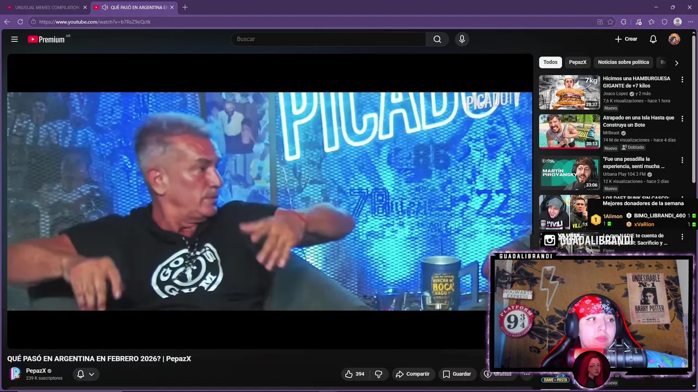
Task: Open PepazX channel avatar
Action: pos(16,373)
